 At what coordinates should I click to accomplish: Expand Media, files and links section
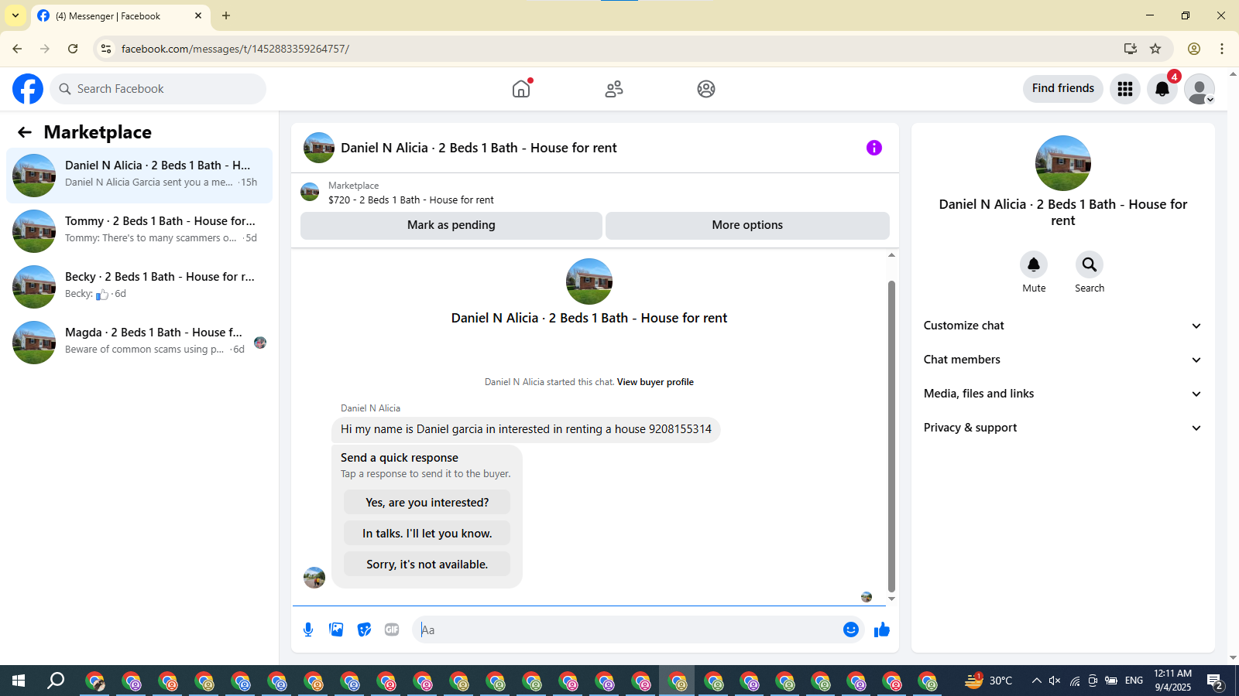click(x=1062, y=394)
